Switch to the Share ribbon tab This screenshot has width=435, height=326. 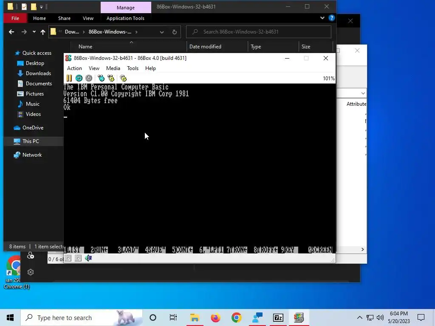[64, 18]
